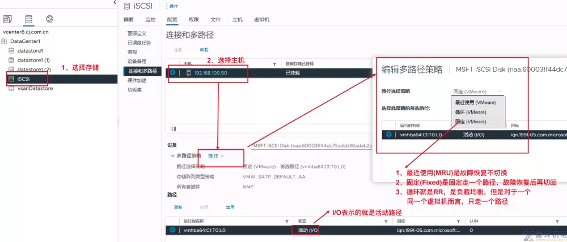Open the 操作 menu beside the iSCSI title
The image size is (567, 242).
point(174,6)
